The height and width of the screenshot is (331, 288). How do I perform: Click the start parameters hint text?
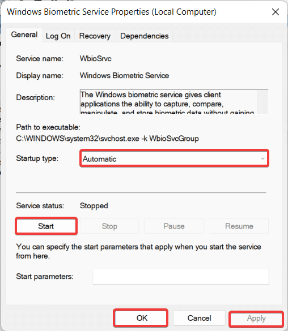(139, 251)
